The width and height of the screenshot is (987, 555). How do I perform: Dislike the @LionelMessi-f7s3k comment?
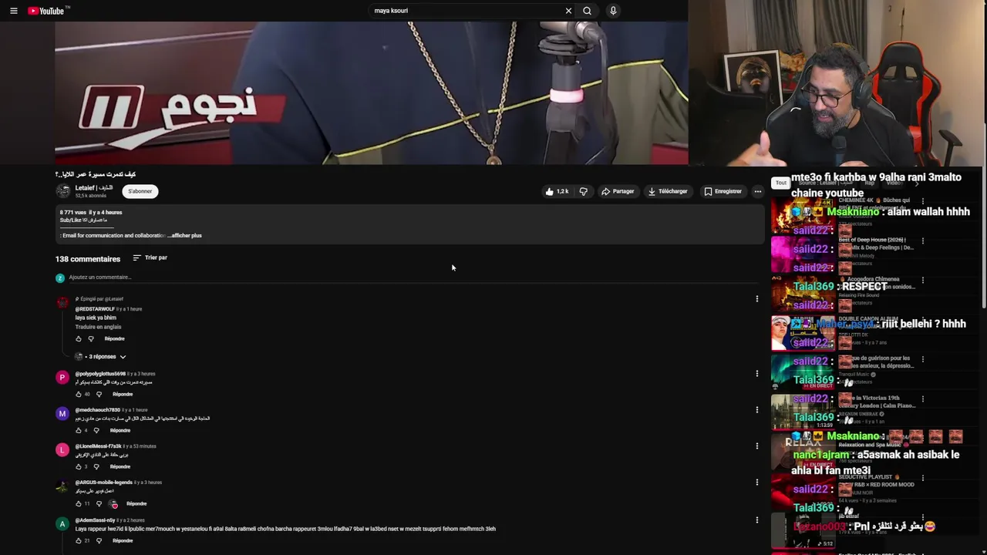96,467
